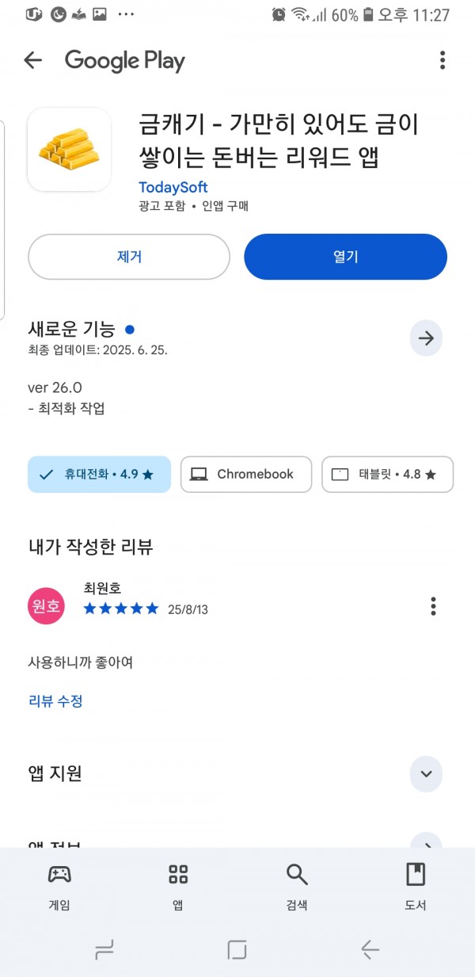Open the 검색 search tab
The height and width of the screenshot is (977, 475).
pyautogui.click(x=297, y=886)
